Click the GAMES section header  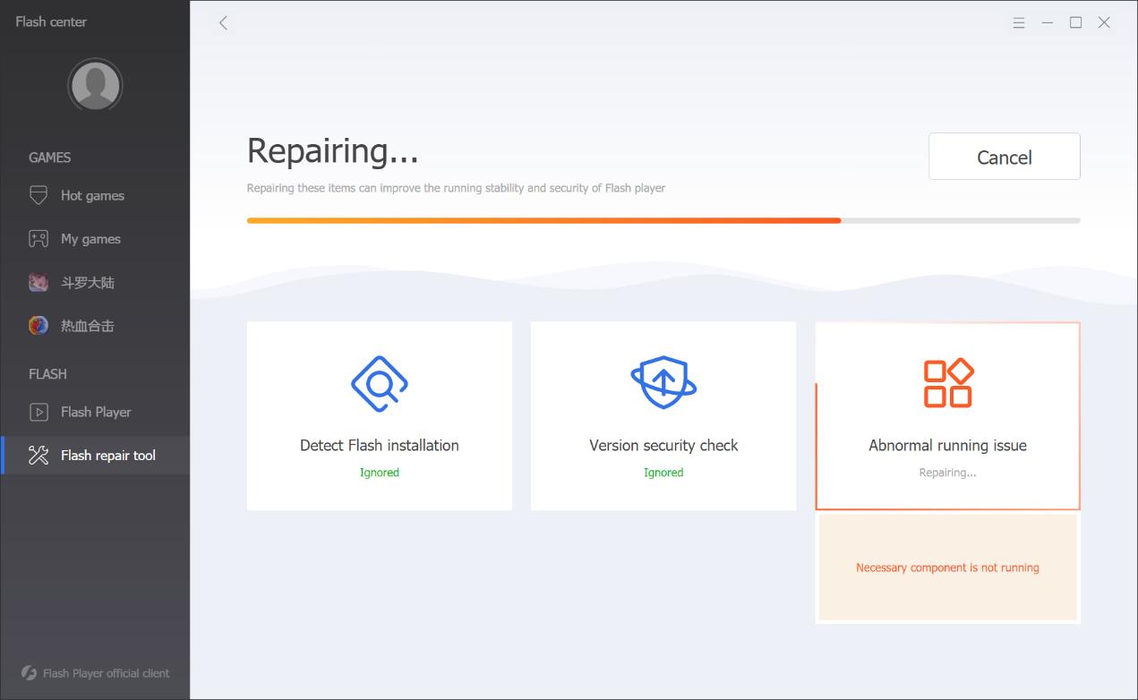click(x=49, y=158)
